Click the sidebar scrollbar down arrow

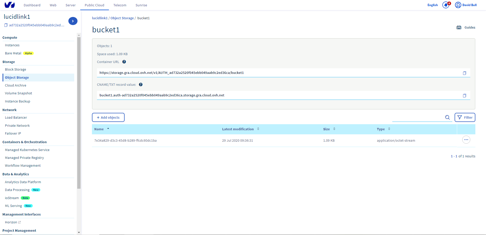pyautogui.click(x=79, y=232)
